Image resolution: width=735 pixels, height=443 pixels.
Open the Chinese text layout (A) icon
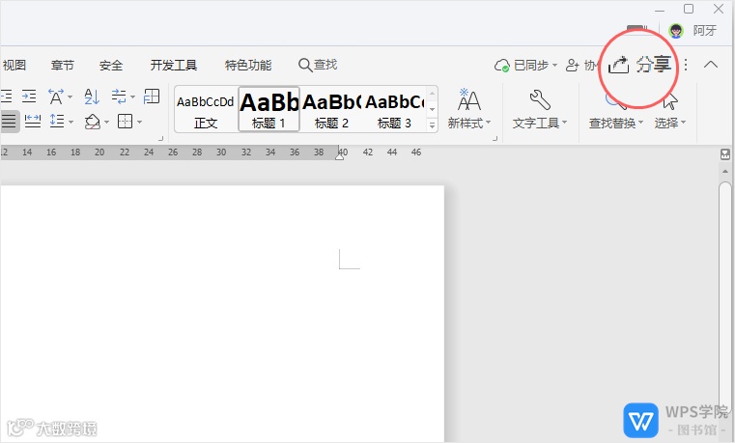tap(56, 97)
